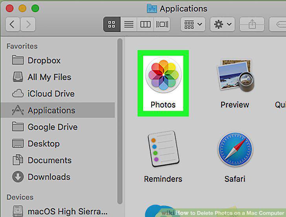Open the Photos app icon
The height and width of the screenshot is (217, 286).
tap(163, 75)
